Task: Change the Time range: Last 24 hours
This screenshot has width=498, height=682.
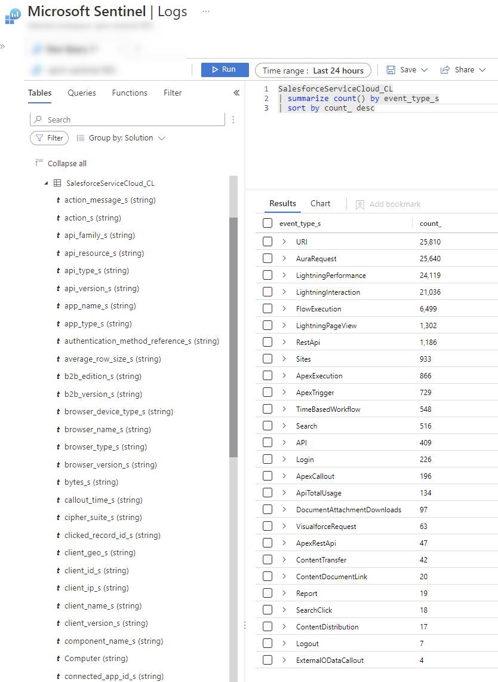Action: coord(313,71)
